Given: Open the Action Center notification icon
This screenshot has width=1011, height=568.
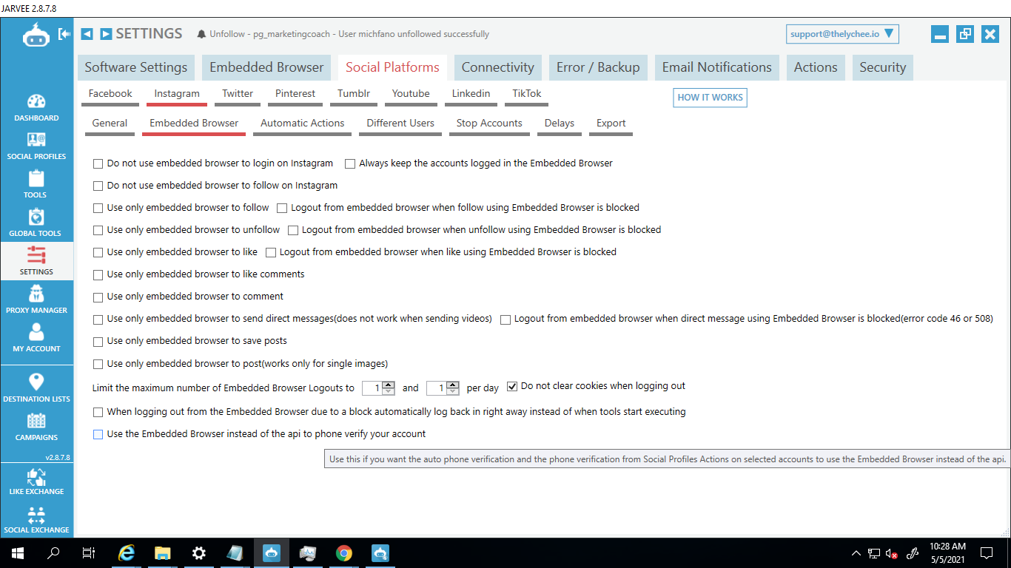Looking at the screenshot, I should point(987,552).
